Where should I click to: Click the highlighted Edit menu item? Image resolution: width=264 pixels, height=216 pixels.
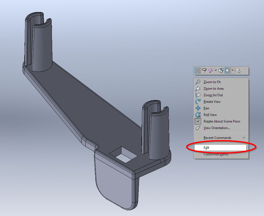click(220, 148)
